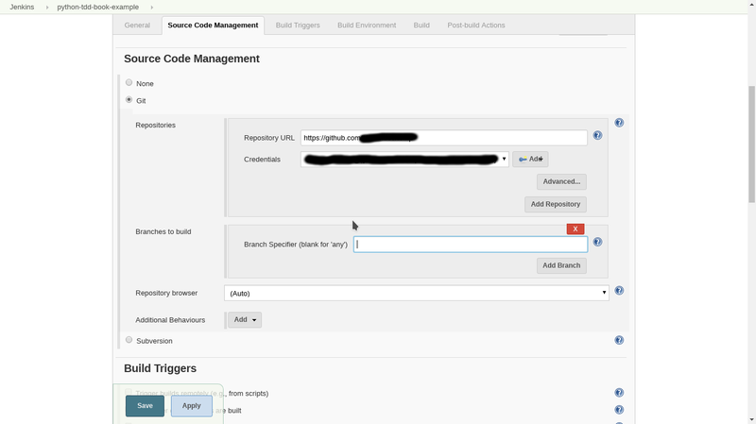The width and height of the screenshot is (756, 424).
Task: Expand Additional Behaviours Add menu
Action: 245,319
